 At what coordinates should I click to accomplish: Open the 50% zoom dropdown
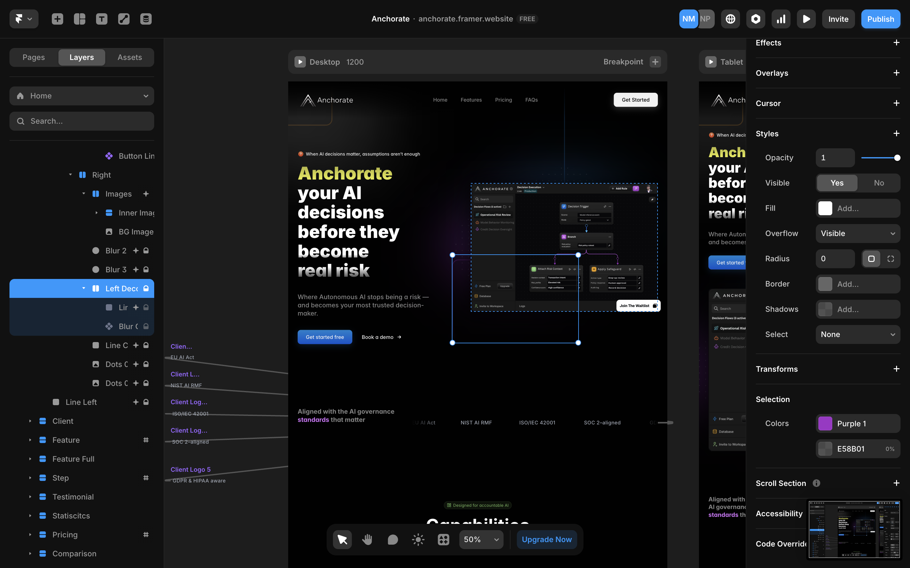click(481, 540)
